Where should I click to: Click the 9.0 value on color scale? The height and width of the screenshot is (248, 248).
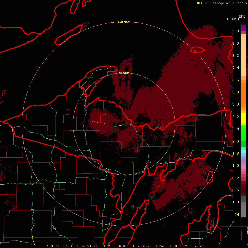236,43
